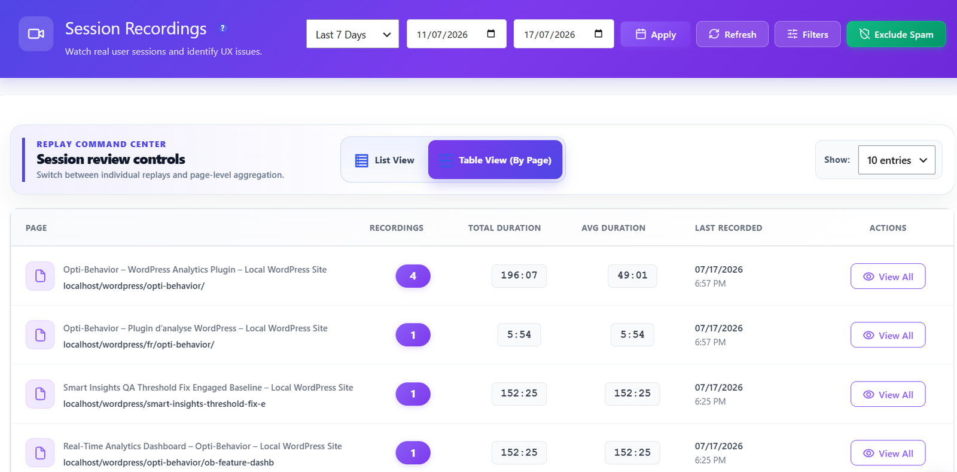The height and width of the screenshot is (472, 957).
Task: Click page icon for localhost/wordpress/opti-behavior/ row
Action: [40, 276]
